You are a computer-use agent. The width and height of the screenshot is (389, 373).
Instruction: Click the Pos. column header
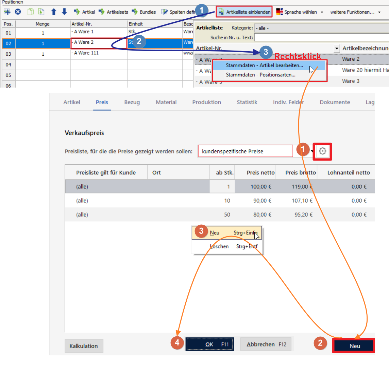coord(9,24)
